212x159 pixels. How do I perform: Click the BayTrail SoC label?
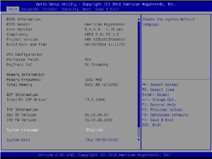pyautogui.click(x=19, y=65)
